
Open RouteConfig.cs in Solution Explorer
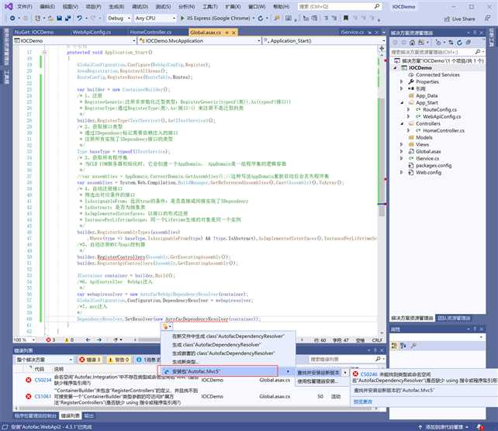pos(440,110)
